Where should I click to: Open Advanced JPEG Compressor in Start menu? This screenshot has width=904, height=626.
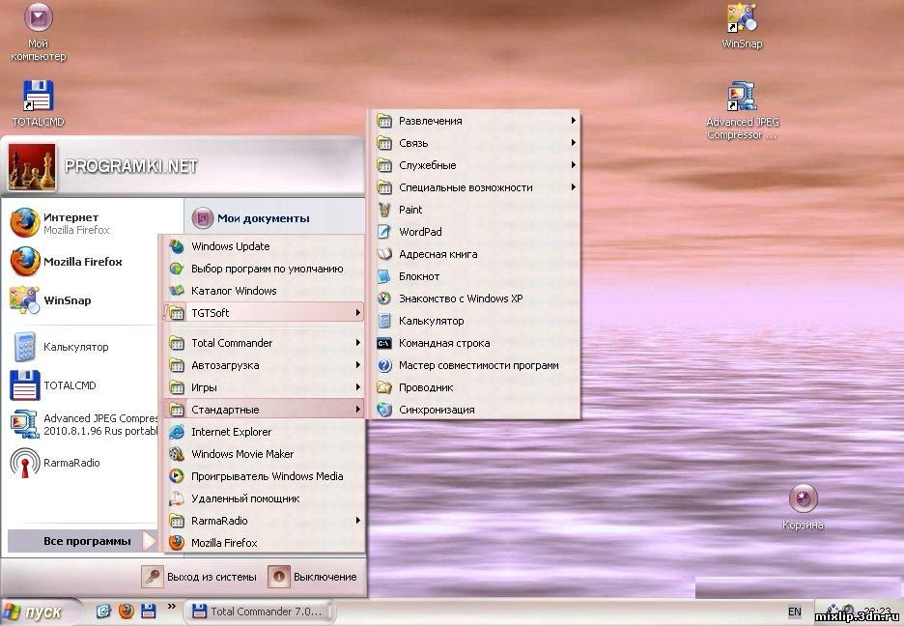82,424
